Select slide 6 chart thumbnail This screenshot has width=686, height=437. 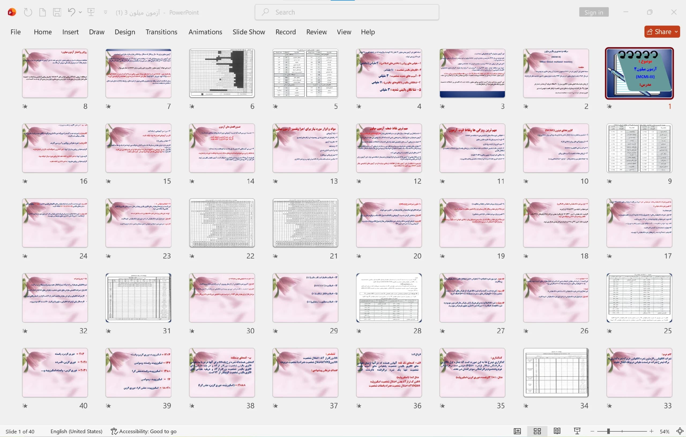(222, 73)
